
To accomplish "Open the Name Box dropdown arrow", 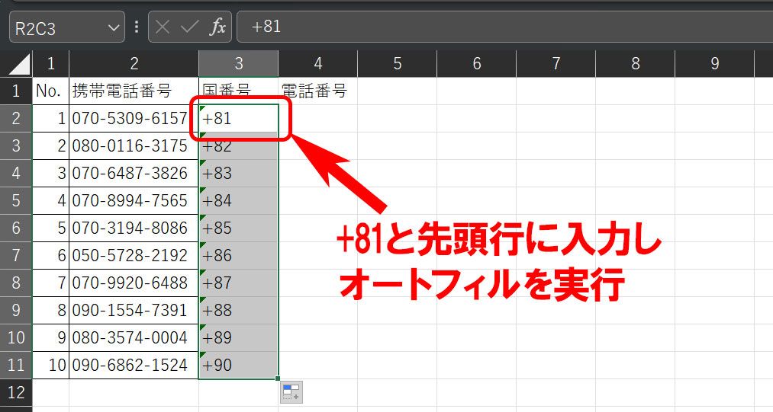I will 114,27.
